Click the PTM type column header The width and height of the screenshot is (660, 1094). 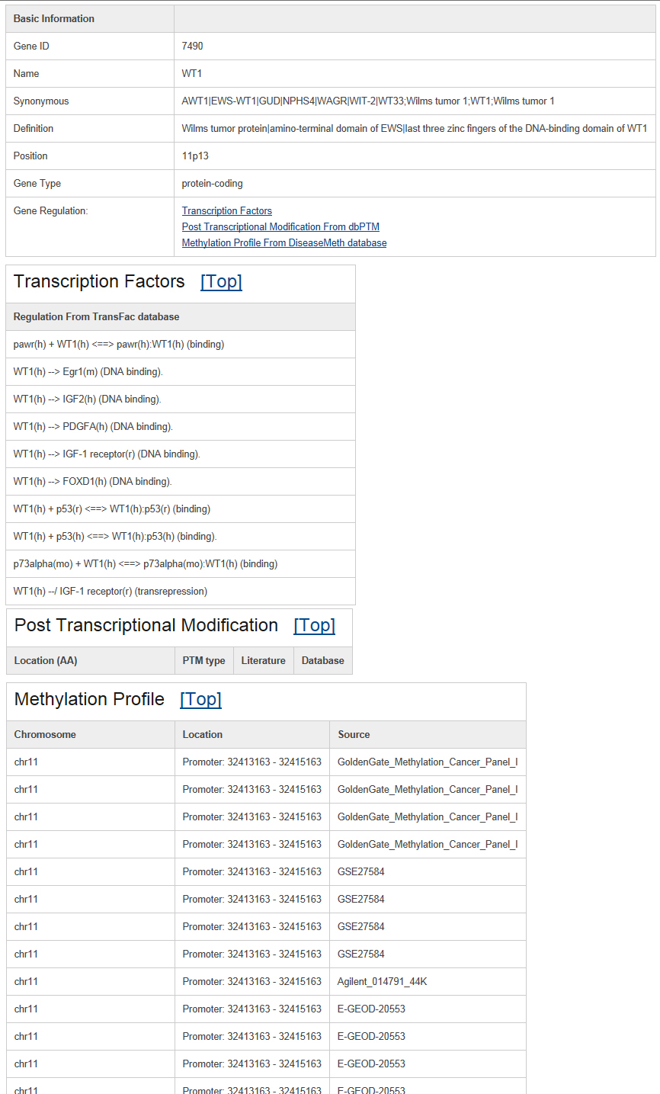(x=204, y=661)
